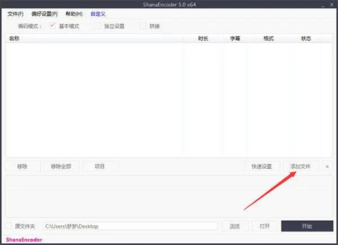Toggle the 基本模式 encoding mode checkbox
Viewport: 338px width, 245px height.
54,26
